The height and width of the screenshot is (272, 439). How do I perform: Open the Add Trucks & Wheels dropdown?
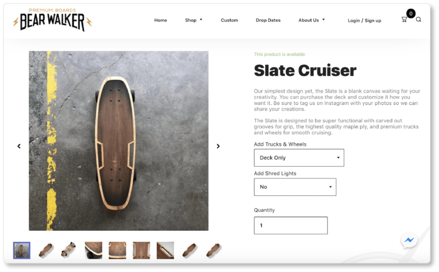pyautogui.click(x=299, y=158)
